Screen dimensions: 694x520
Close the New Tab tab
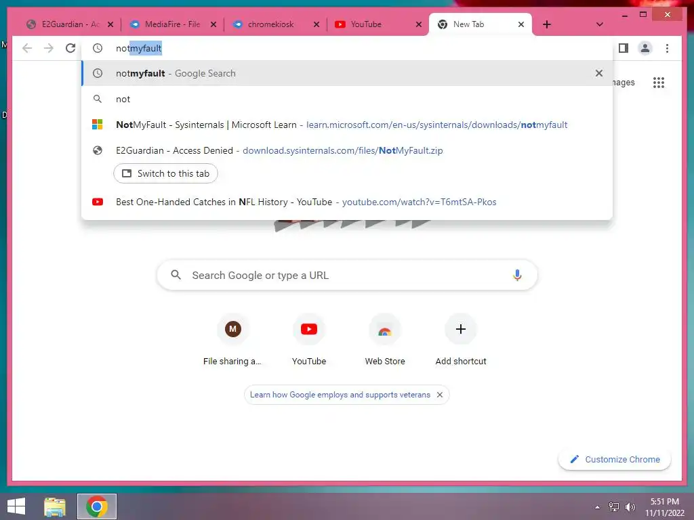521,24
